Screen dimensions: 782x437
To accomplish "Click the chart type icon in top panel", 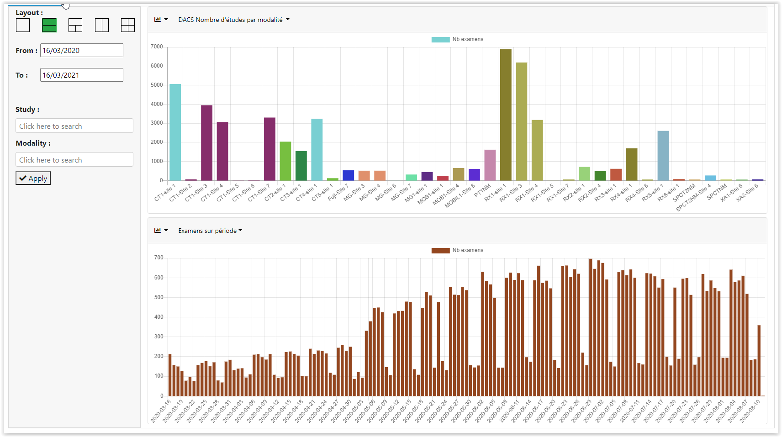I will 158,20.
